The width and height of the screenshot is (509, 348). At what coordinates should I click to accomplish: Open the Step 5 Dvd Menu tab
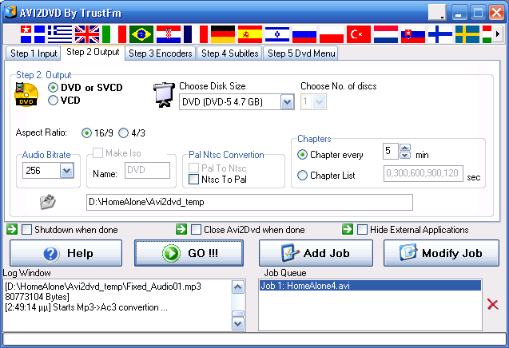(301, 53)
